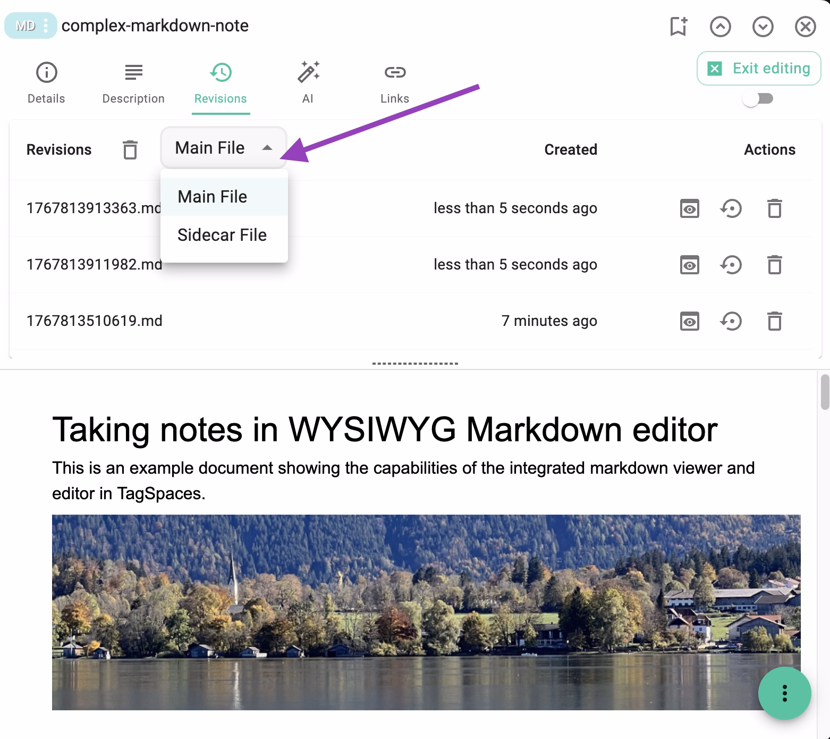Delete revision 1767813510619.md
830x739 pixels.
pyautogui.click(x=774, y=321)
